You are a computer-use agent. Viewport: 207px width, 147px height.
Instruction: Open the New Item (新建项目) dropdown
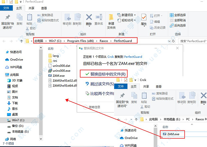pyautogui.click(x=128, y=15)
